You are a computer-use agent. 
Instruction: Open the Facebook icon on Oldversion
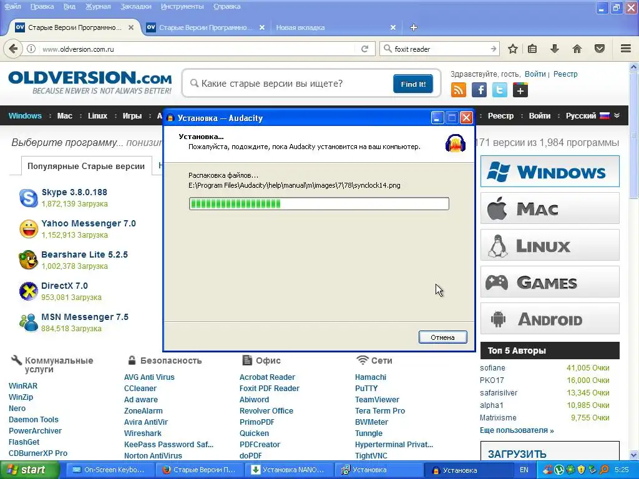tap(479, 90)
